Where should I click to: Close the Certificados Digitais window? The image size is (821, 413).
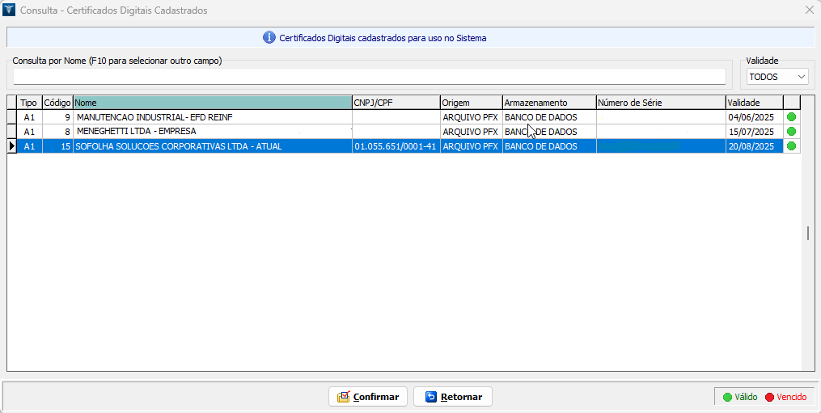pyautogui.click(x=809, y=11)
